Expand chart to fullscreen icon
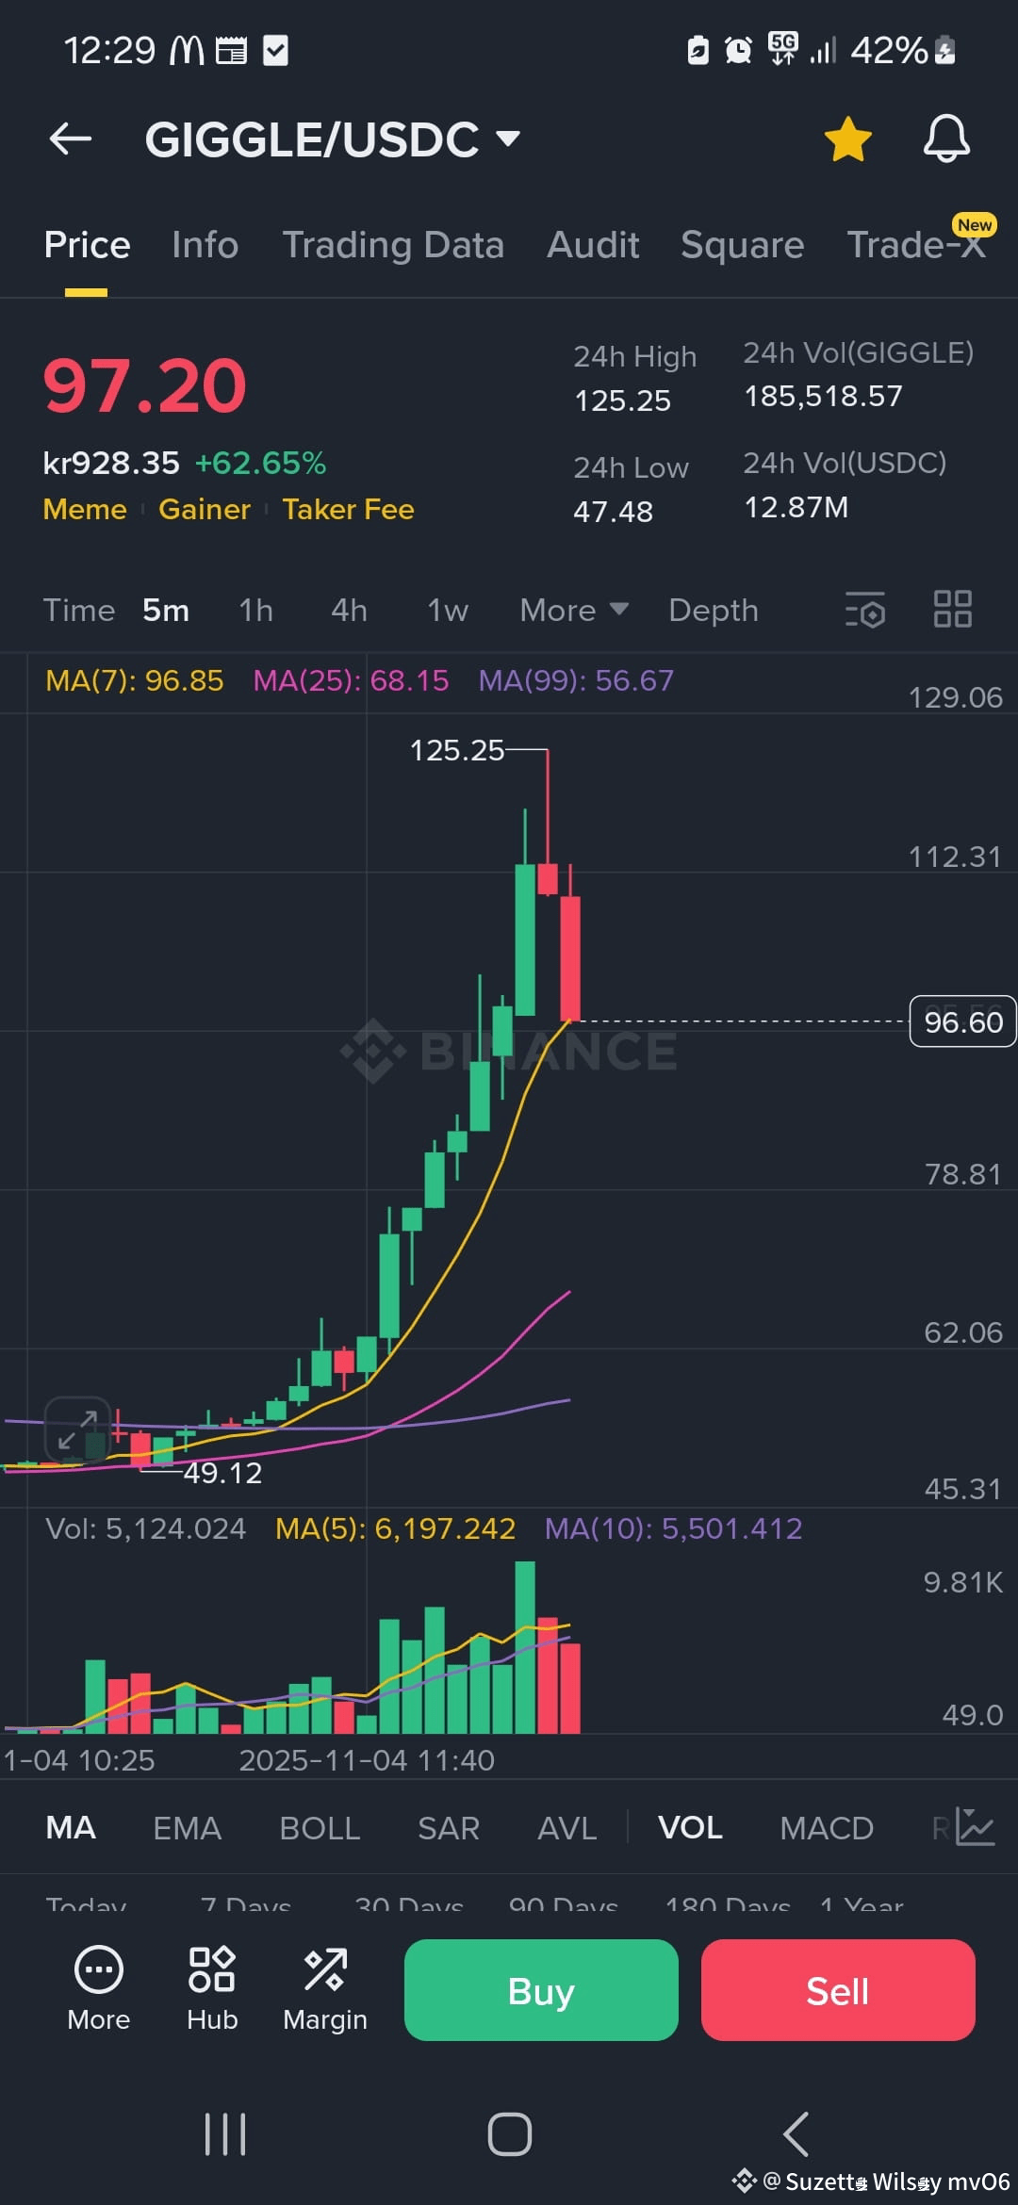 click(x=77, y=1429)
